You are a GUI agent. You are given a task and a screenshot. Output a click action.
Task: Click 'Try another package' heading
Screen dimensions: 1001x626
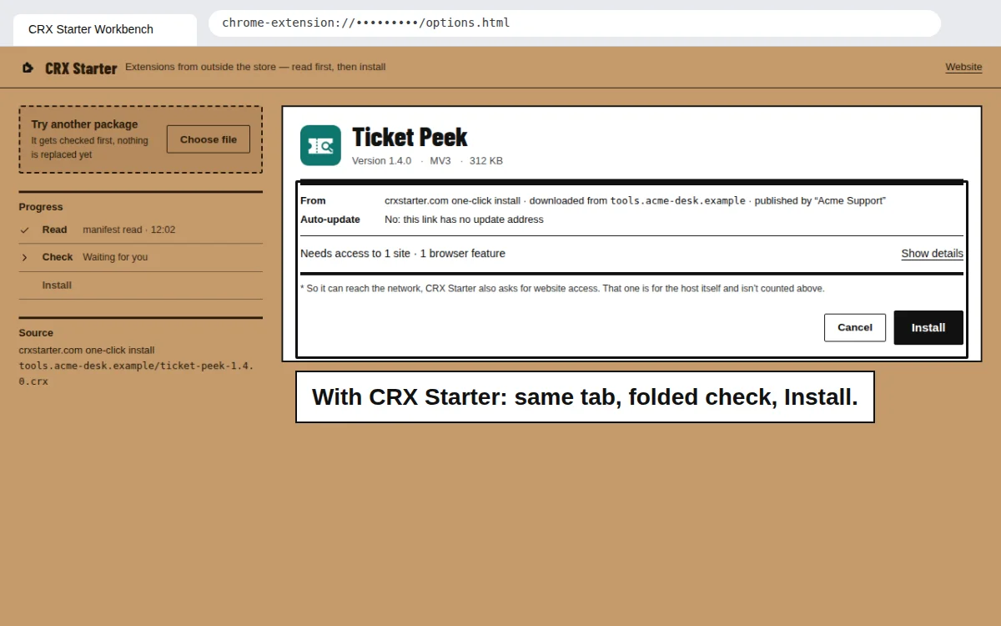(84, 124)
